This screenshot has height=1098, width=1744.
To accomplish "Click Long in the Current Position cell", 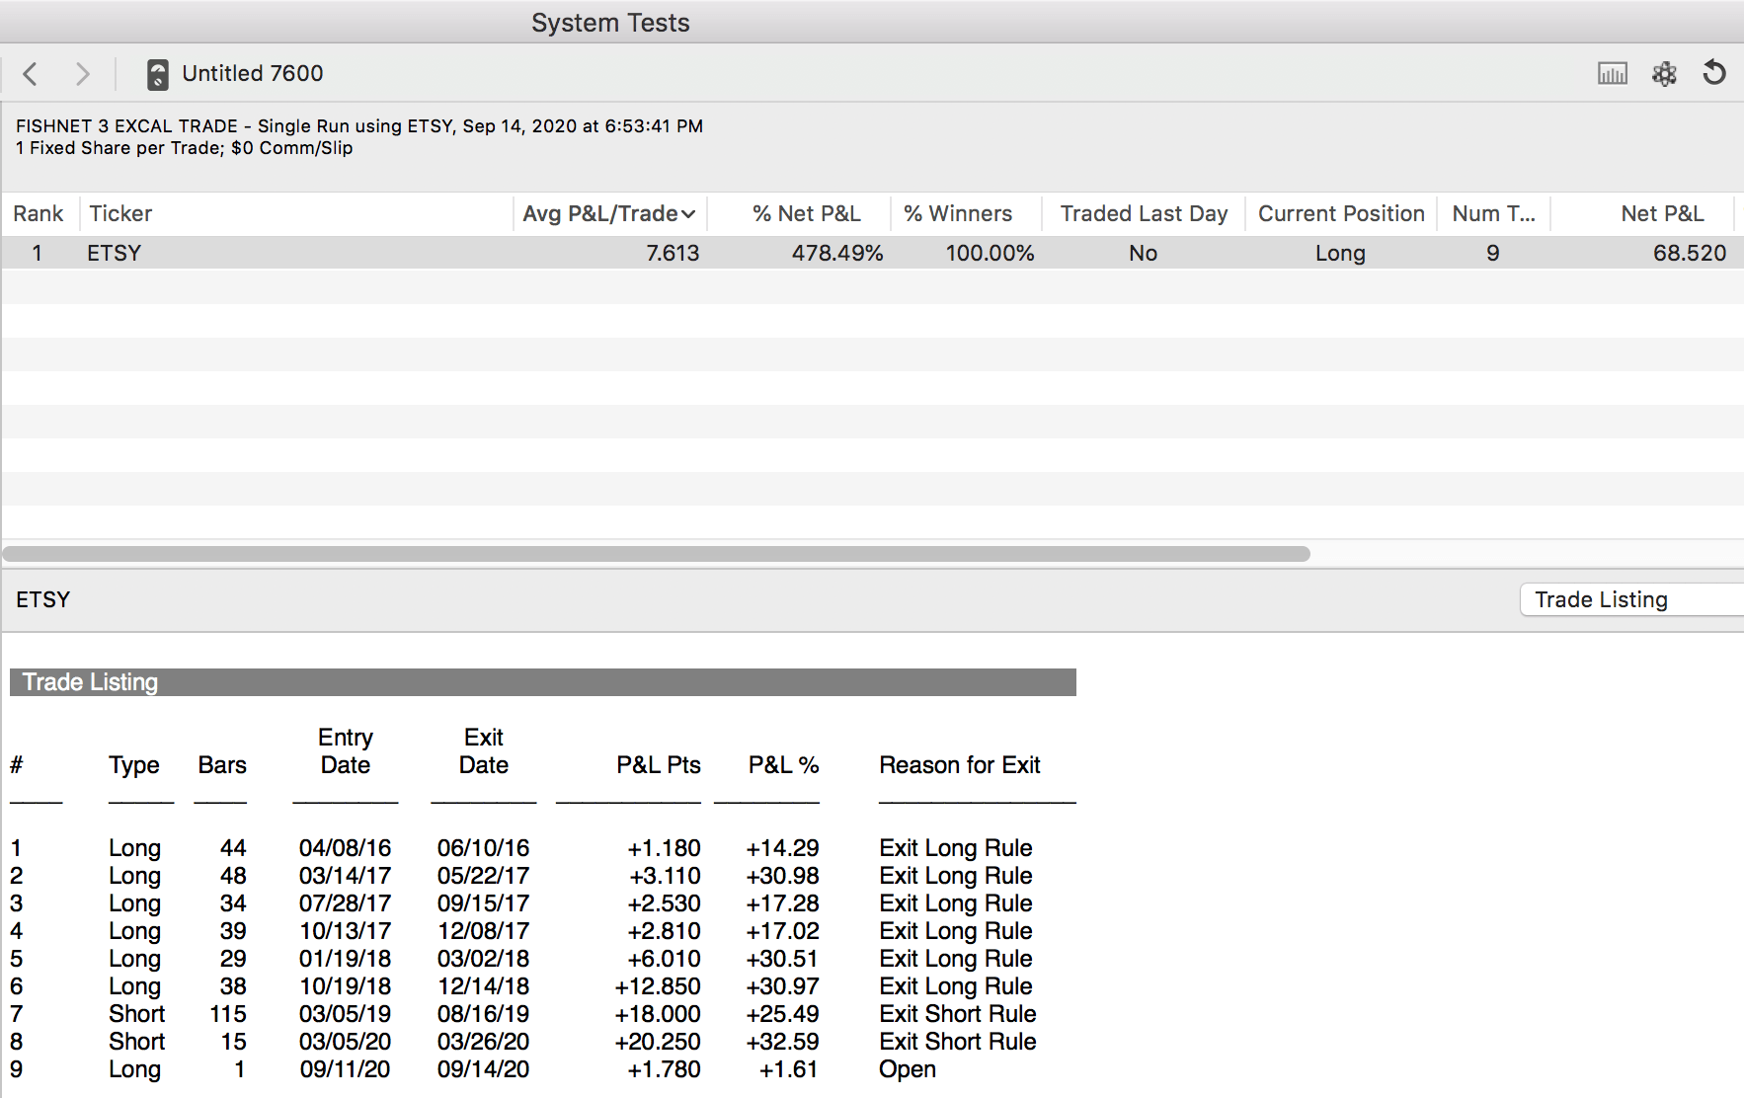I will pos(1340,253).
